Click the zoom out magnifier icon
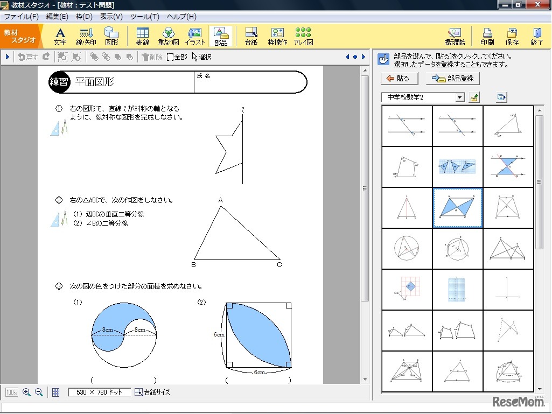This screenshot has width=552, height=414. pyautogui.click(x=39, y=392)
